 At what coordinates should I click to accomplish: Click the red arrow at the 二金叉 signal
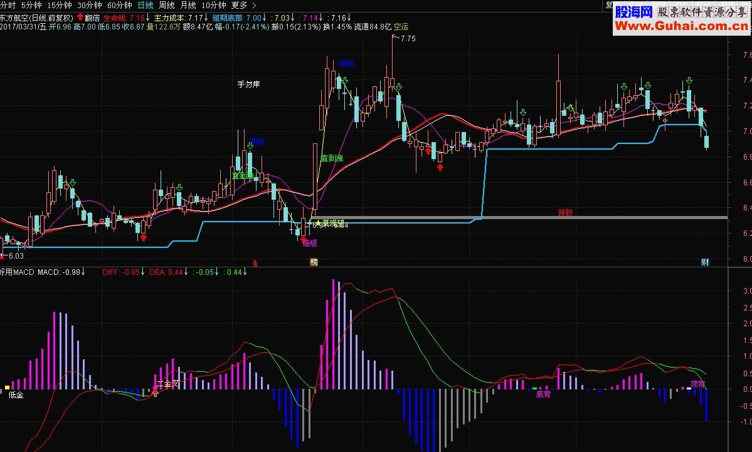click(x=155, y=393)
